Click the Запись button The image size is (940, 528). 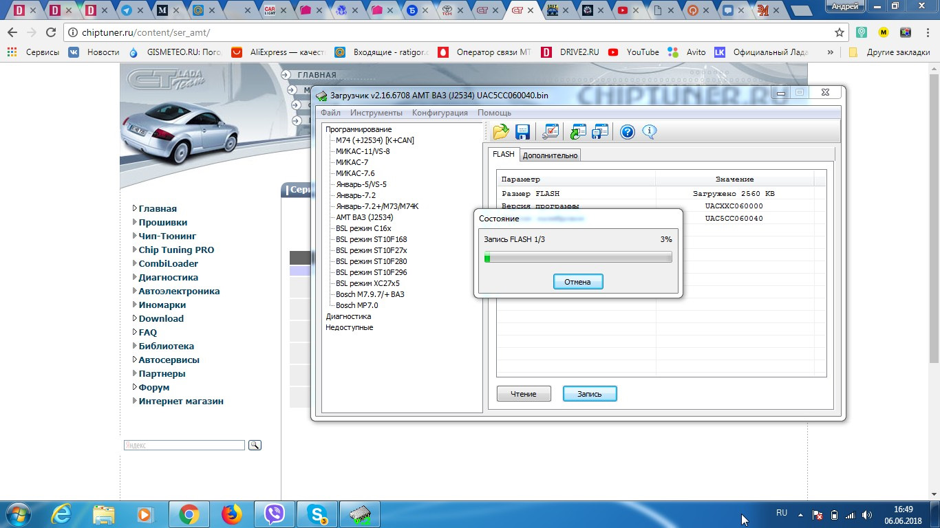coord(590,394)
